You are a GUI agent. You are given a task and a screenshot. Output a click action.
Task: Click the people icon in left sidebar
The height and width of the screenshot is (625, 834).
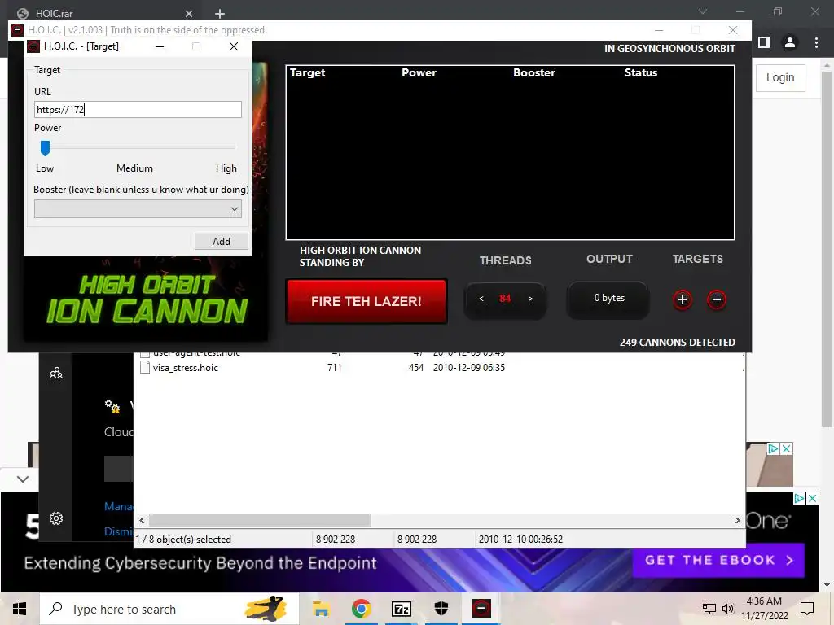[56, 374]
